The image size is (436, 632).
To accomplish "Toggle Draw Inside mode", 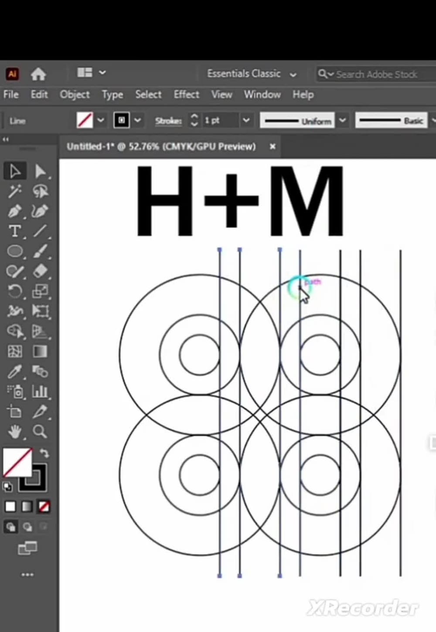I will coord(43,527).
